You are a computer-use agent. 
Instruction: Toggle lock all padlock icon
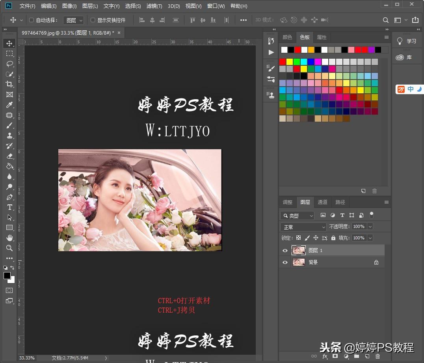tap(333, 238)
